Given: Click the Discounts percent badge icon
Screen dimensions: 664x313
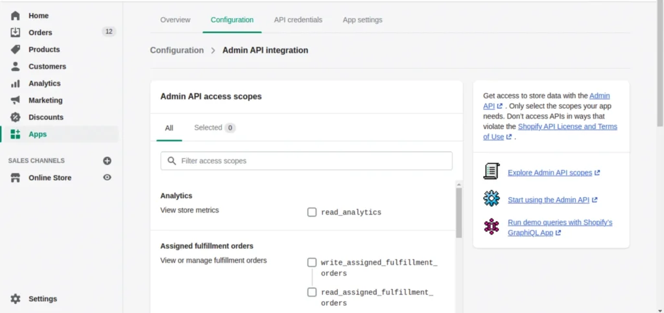Looking at the screenshot, I should pos(16,117).
